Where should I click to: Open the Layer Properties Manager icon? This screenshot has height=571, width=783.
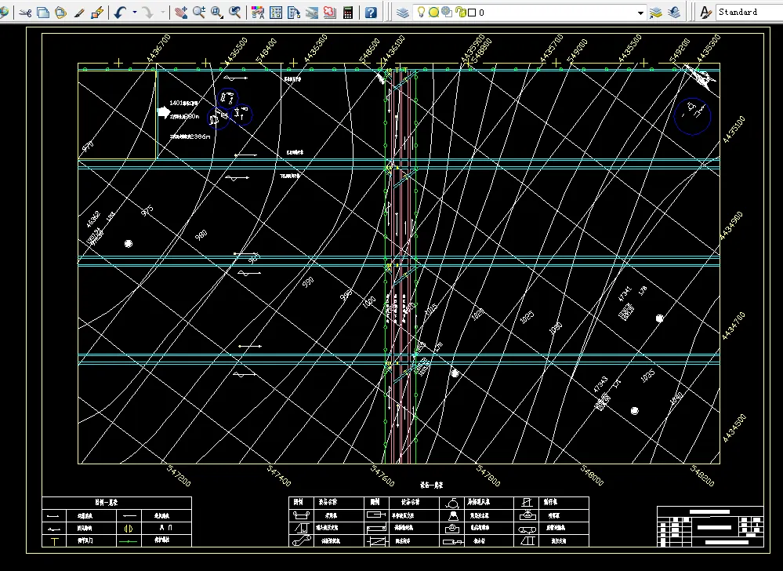pyautogui.click(x=403, y=13)
